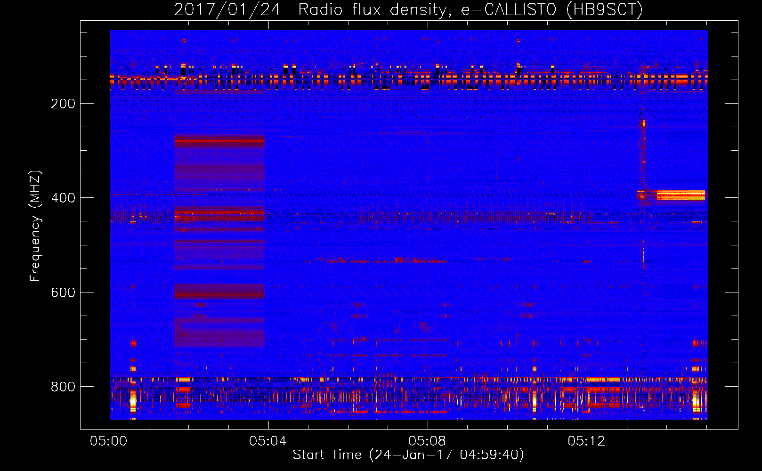Viewport: 762px width, 471px height.
Task: Click the 'Start Time (24-Jan-17 04:59:40)' label
Action: point(408,455)
